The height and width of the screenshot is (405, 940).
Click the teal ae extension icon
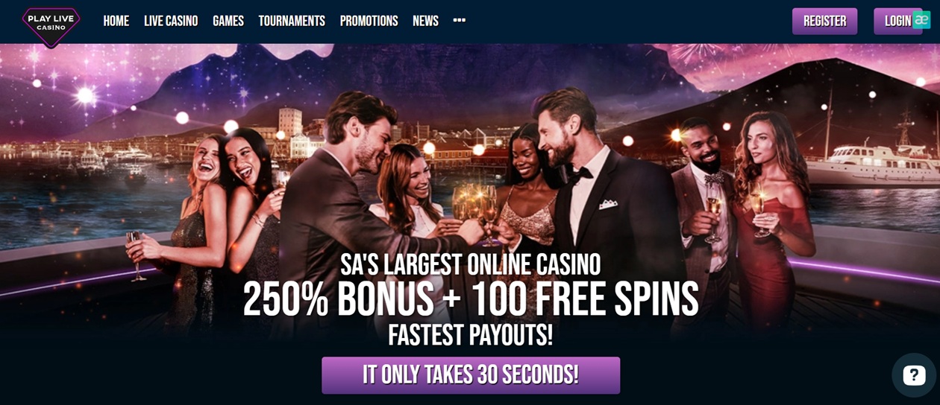pyautogui.click(x=921, y=20)
